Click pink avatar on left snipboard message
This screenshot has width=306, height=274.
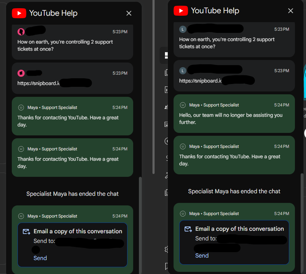(21, 73)
